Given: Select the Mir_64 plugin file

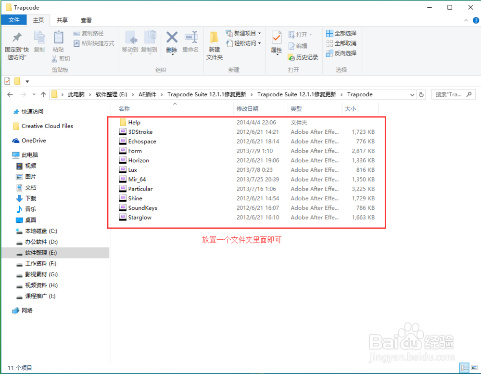Looking at the screenshot, I should click(133, 180).
